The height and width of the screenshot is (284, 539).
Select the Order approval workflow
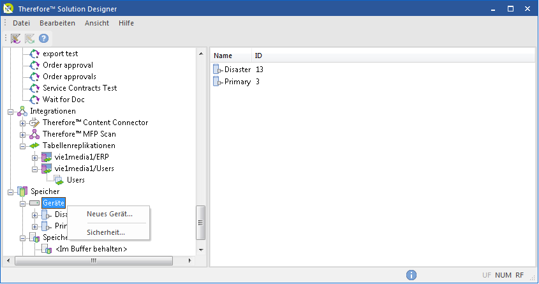[68, 65]
